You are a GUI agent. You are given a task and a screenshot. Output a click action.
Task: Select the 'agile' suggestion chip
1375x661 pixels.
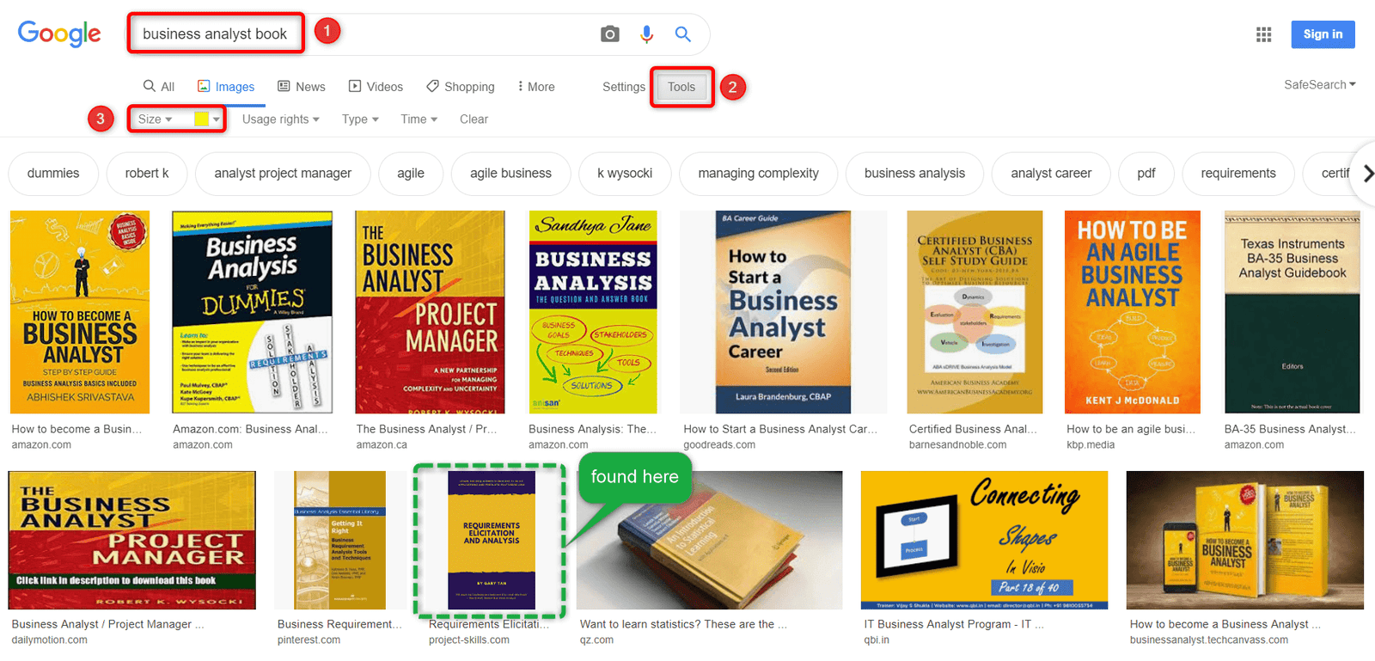(411, 174)
